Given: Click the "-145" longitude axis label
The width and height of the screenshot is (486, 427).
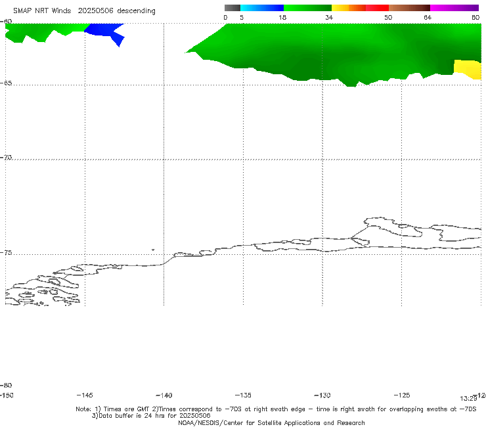Looking at the screenshot, I should 85,395.
